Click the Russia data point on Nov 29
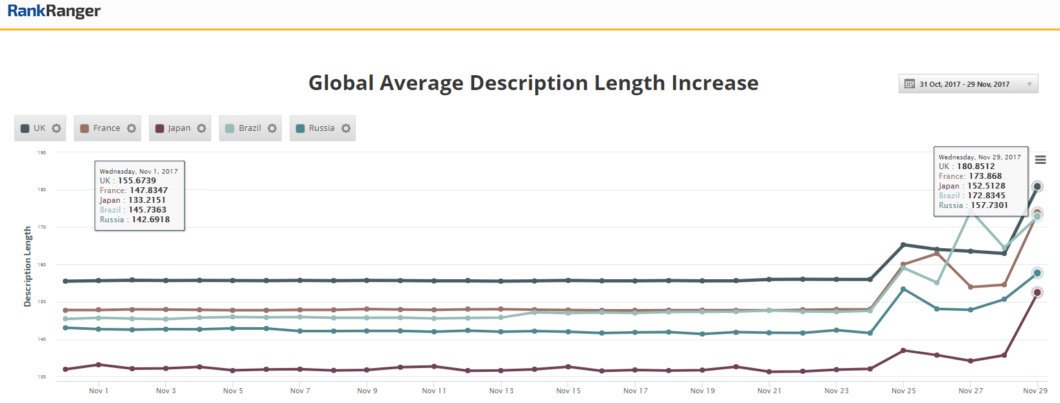This screenshot has height=403, width=1060. [x=1037, y=273]
